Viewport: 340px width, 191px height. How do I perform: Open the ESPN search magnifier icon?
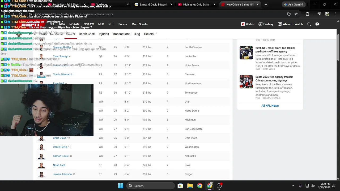coord(309,24)
